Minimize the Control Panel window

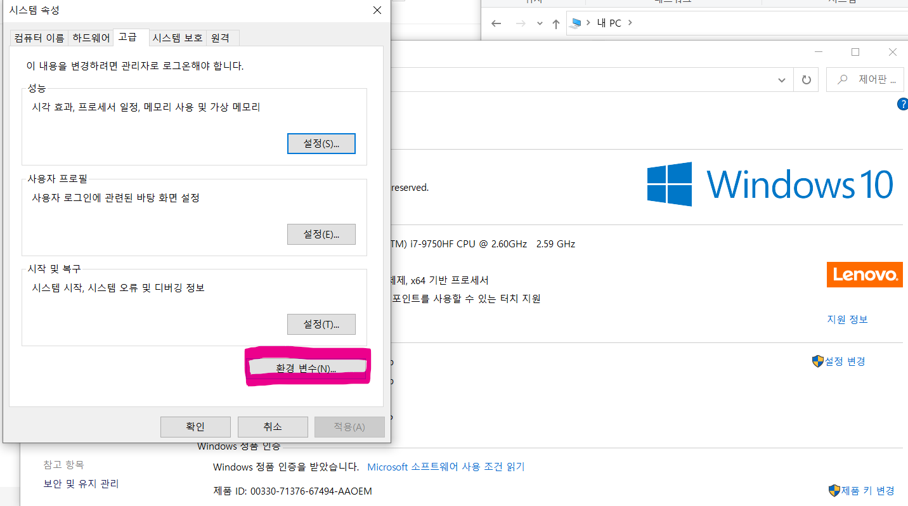pos(818,52)
